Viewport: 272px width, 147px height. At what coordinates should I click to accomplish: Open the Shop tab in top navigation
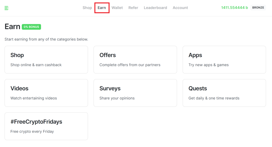coord(87,8)
